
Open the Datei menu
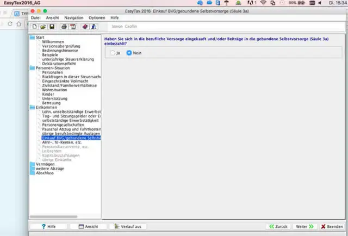[x=35, y=18]
